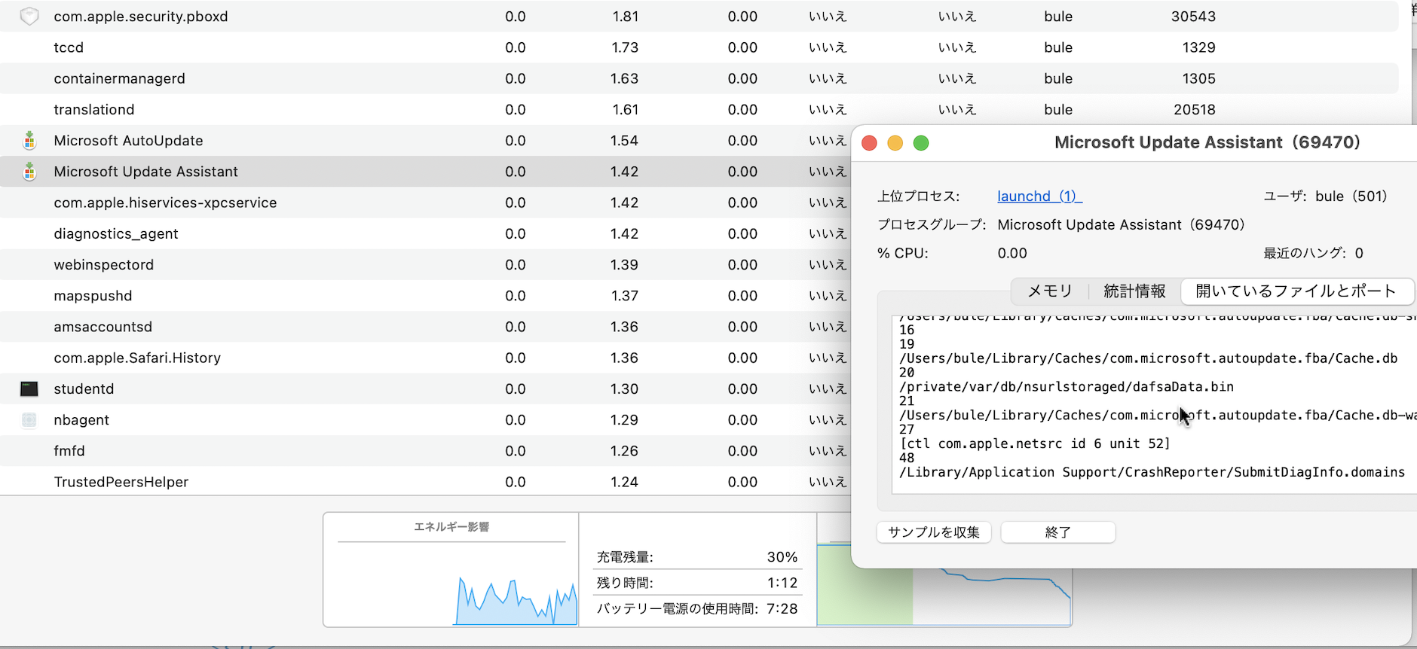This screenshot has width=1417, height=649.
Task: Minimize the info window with yellow button
Action: pos(895,143)
